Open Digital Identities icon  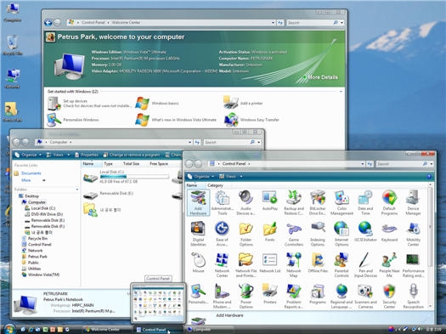tap(198, 234)
